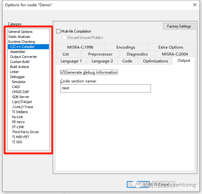Switch to the Optimizations tab
The image size is (202, 194).
tap(156, 61)
